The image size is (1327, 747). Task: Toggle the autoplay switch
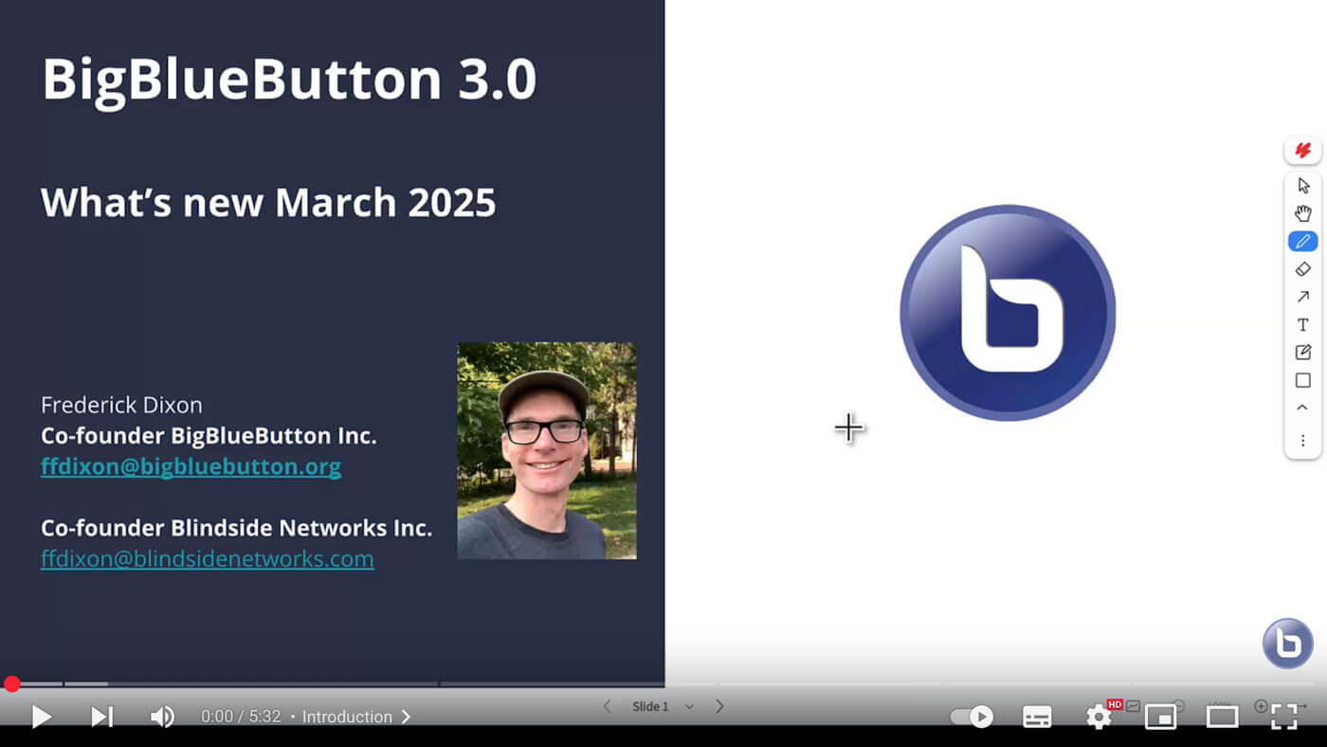pos(972,717)
